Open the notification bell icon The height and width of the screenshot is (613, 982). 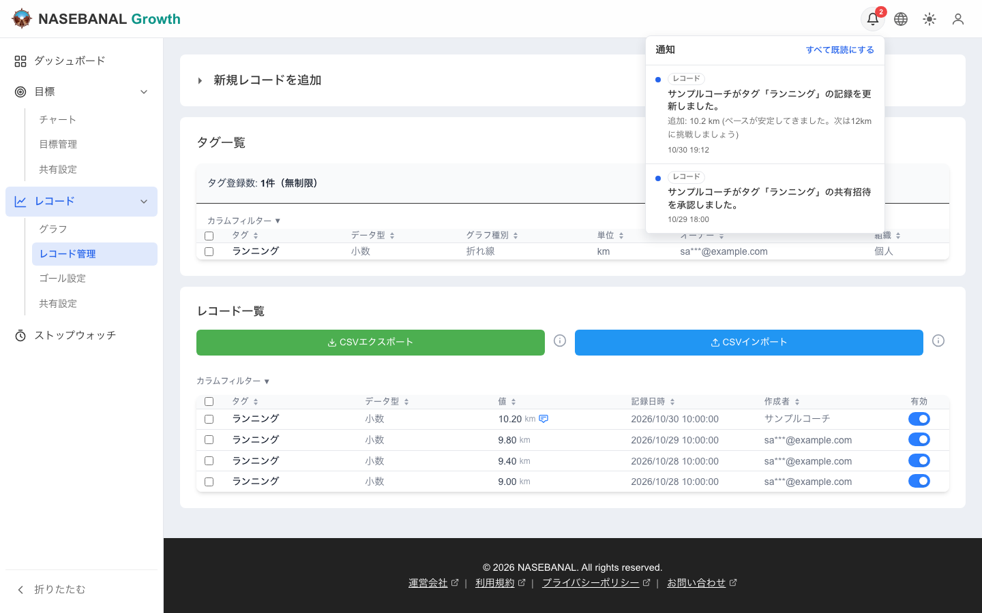pos(873,19)
